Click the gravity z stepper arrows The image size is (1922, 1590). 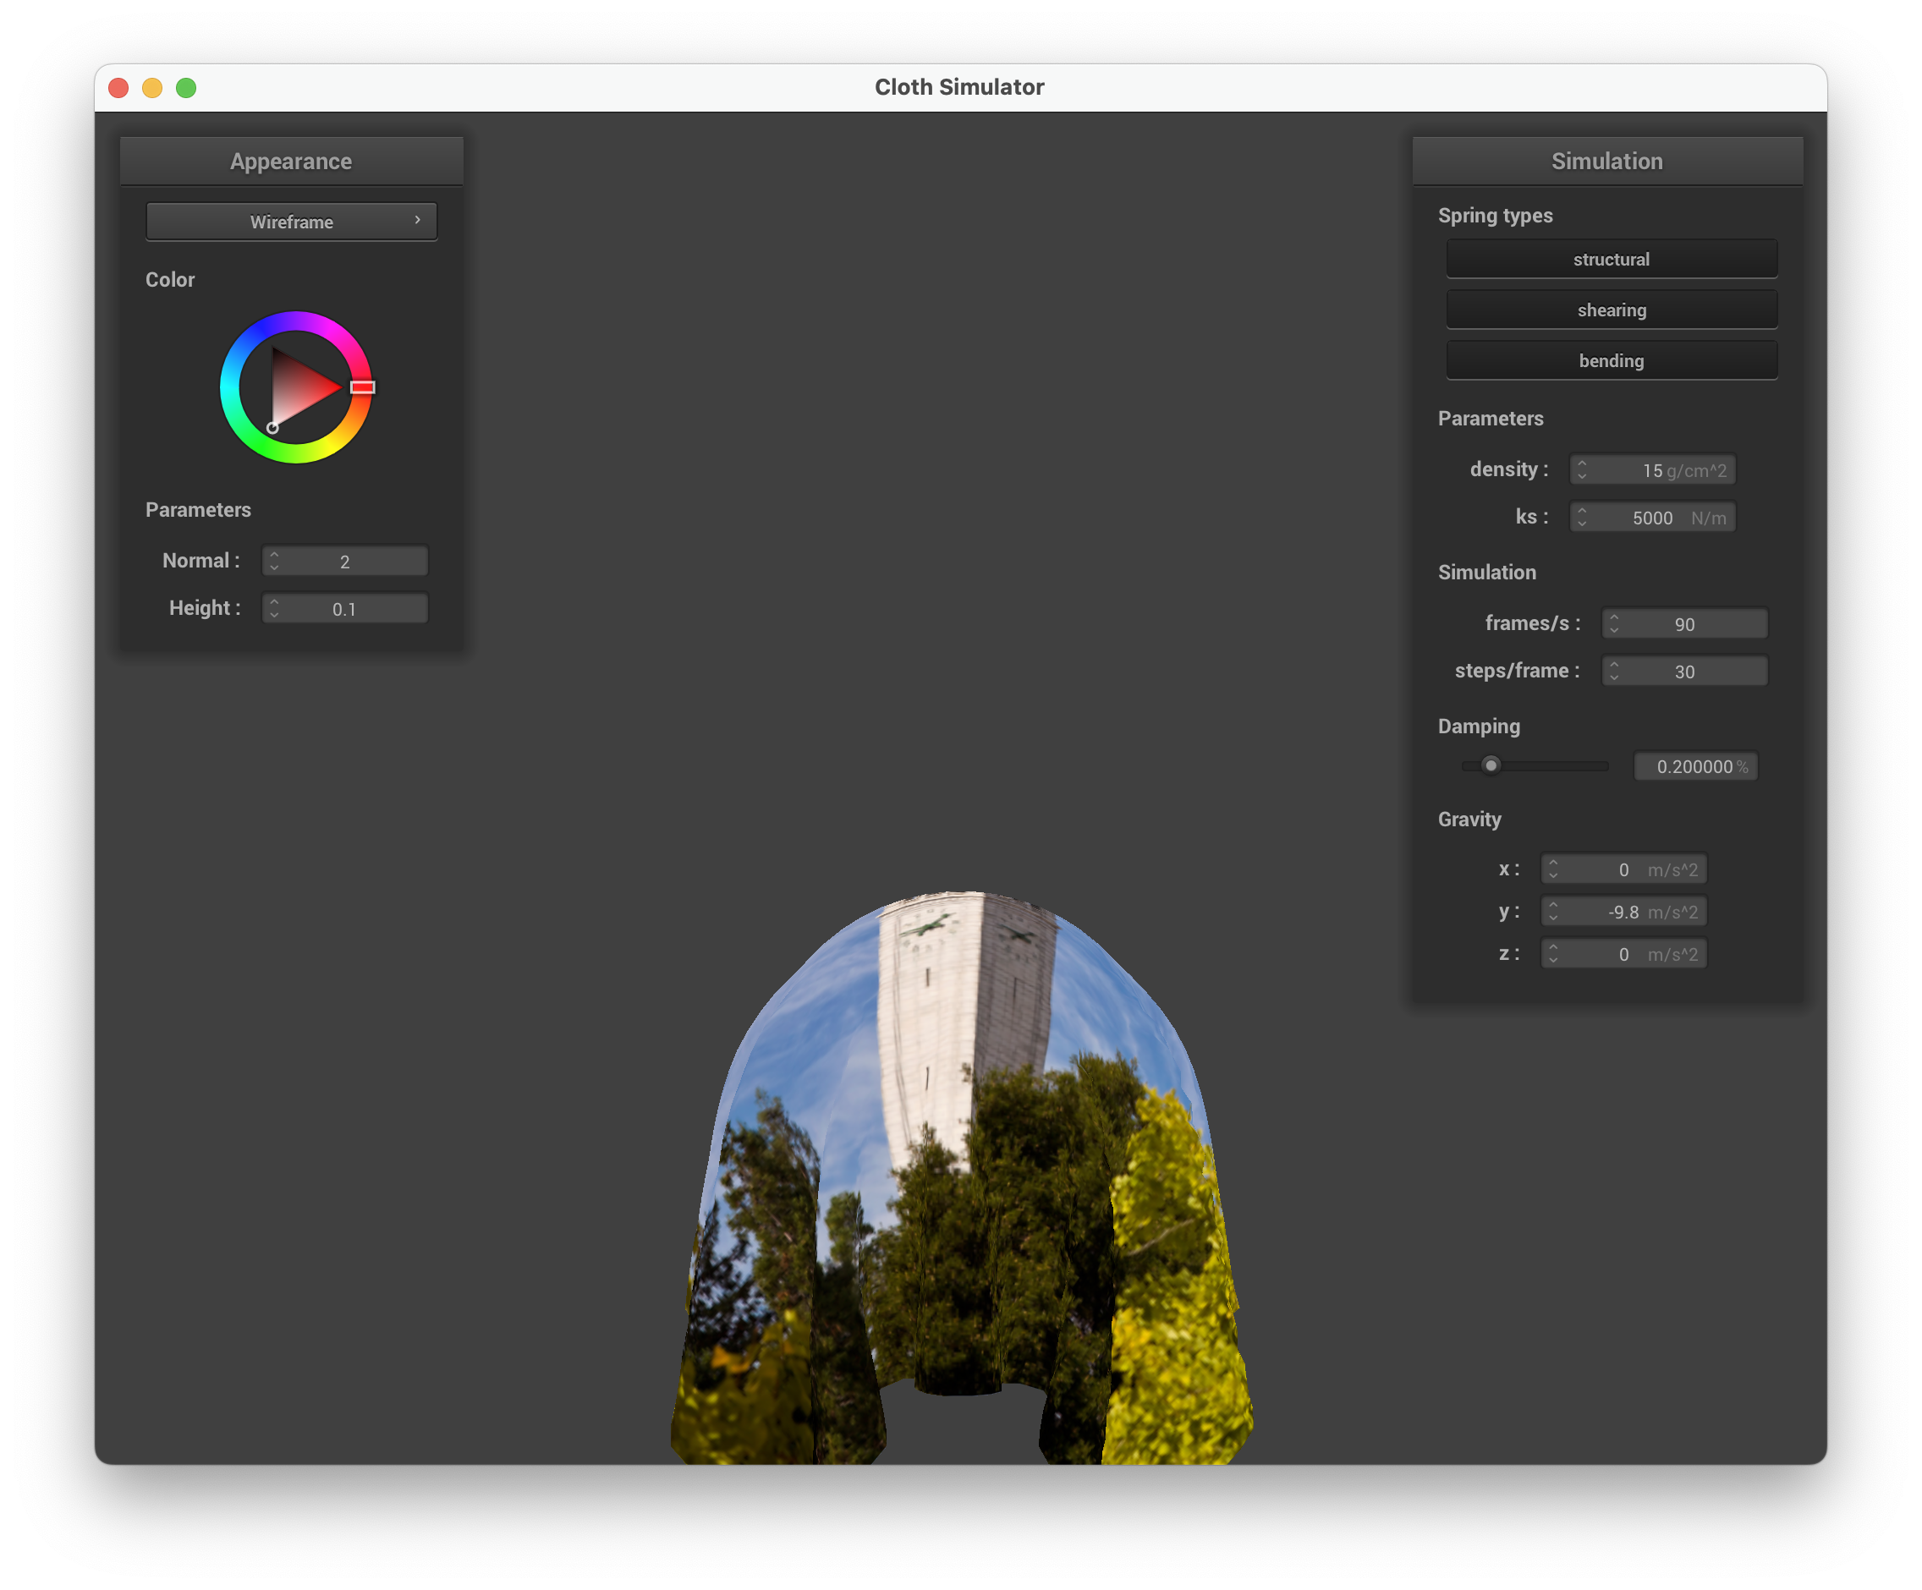(x=1552, y=953)
